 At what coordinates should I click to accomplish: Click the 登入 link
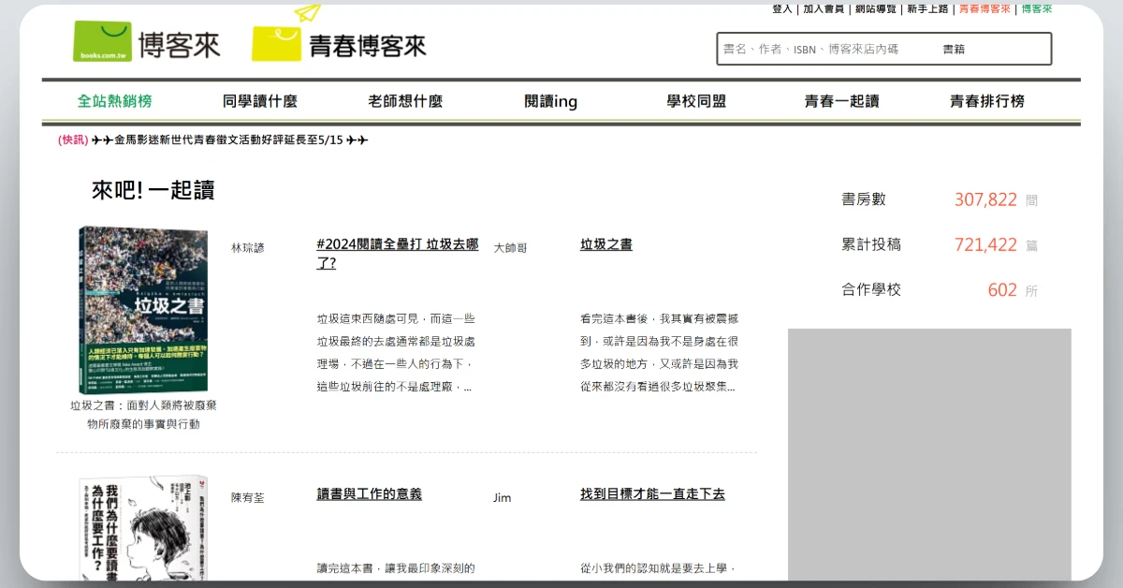tap(782, 8)
